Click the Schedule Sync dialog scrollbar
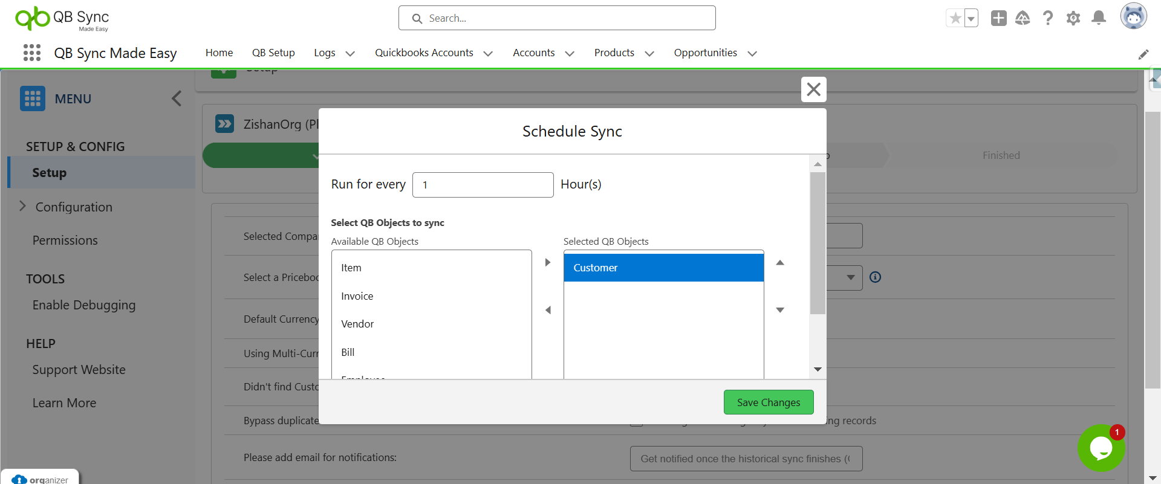This screenshot has width=1161, height=484. point(818,243)
